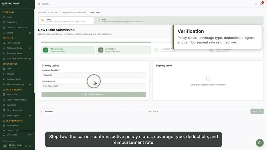This screenshot has height=150, width=267.
Task: Open the Insurance Provider dropdown
Action: pyautogui.click(x=93, y=75)
